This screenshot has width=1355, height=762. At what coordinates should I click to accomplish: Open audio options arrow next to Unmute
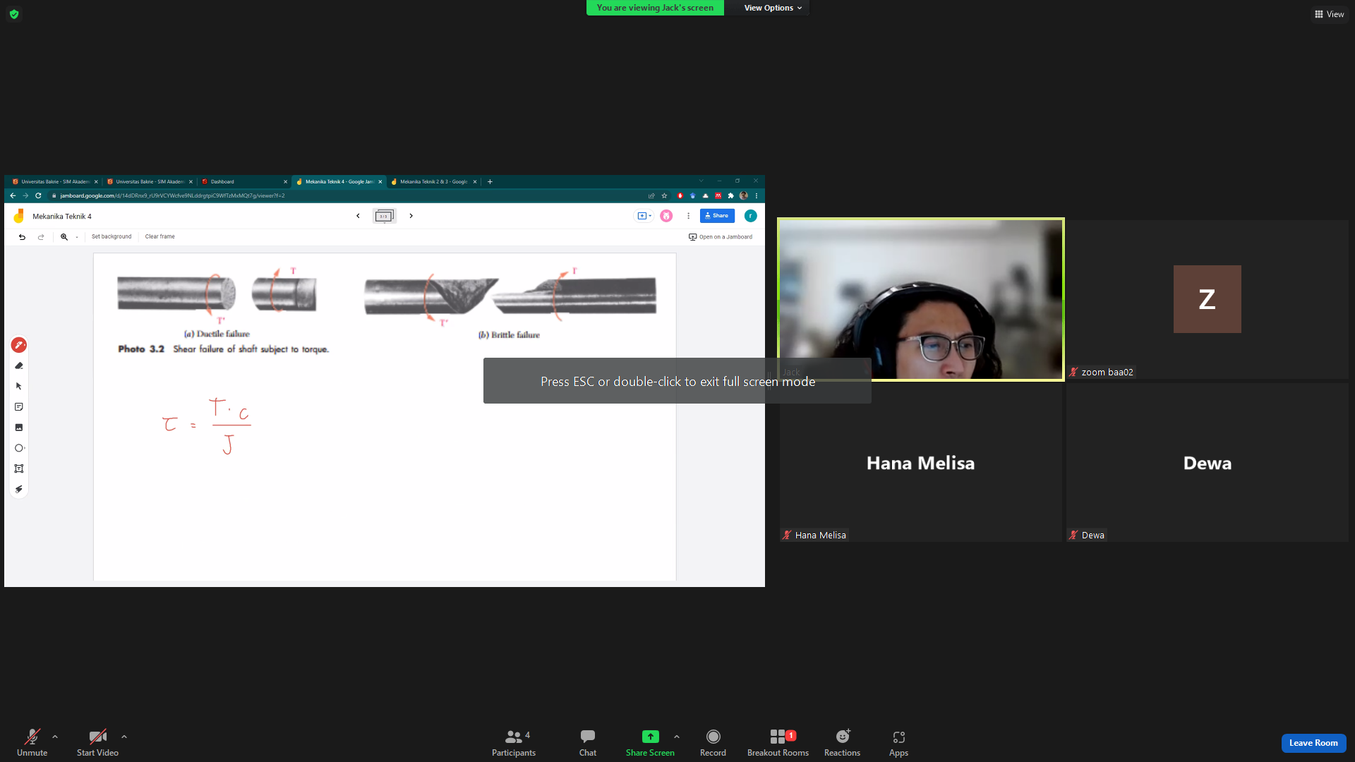pyautogui.click(x=55, y=737)
